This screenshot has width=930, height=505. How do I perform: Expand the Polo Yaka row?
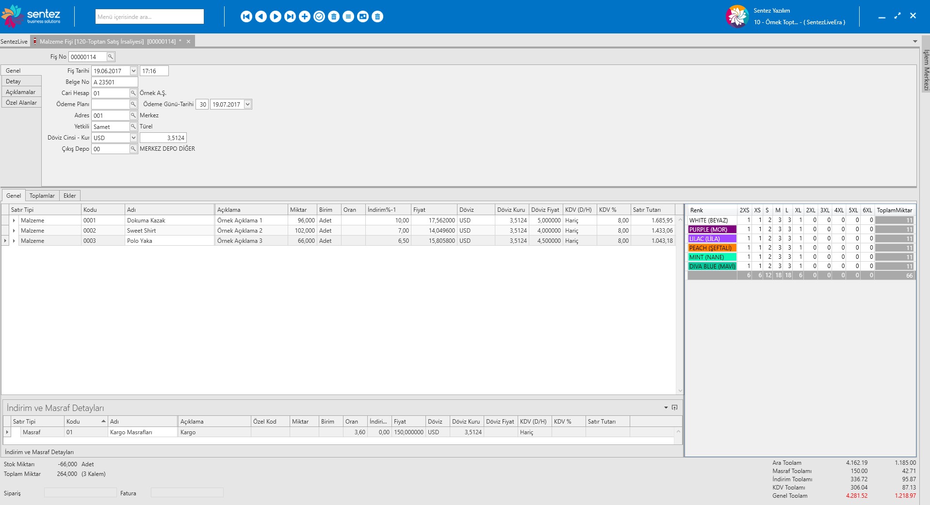14,241
